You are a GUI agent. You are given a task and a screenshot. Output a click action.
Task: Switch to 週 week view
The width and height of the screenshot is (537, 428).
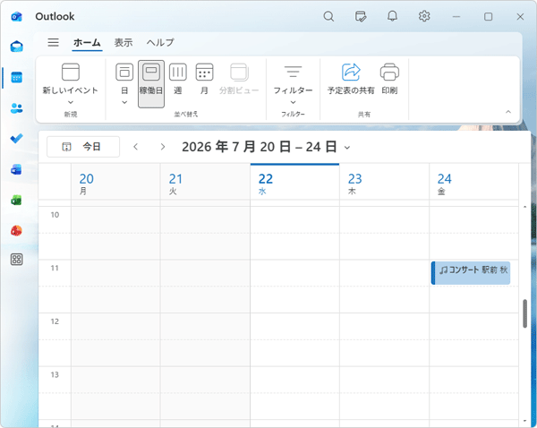178,79
